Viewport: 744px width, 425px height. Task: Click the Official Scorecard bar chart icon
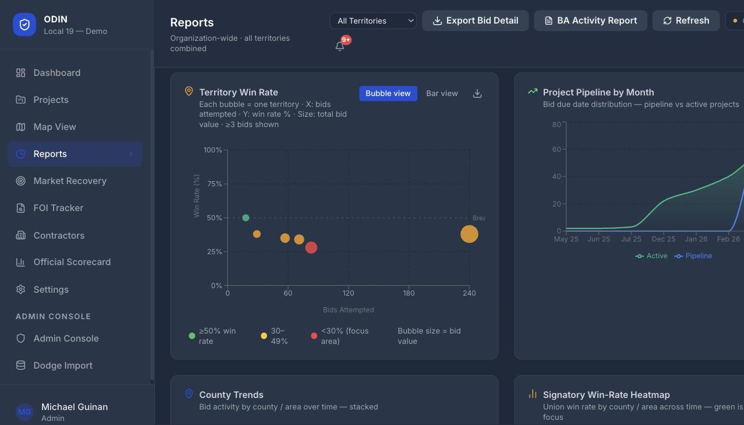point(21,262)
